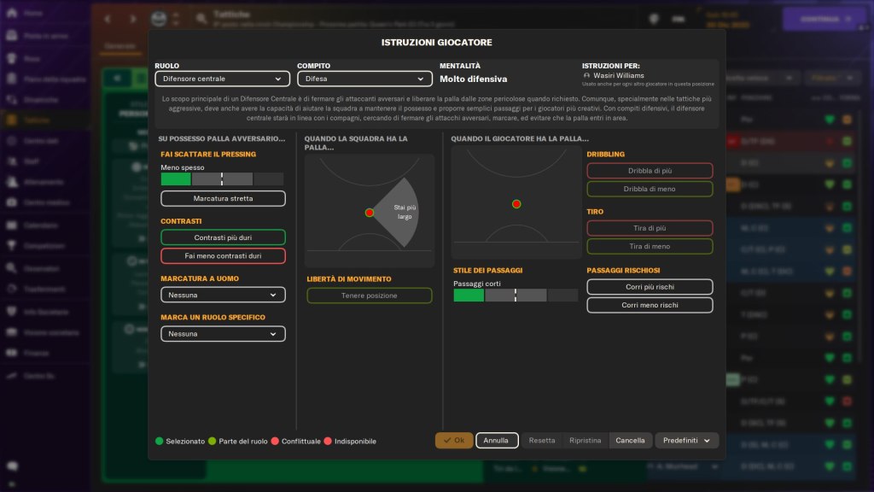Click the Home icon in the sidebar

pyautogui.click(x=12, y=15)
